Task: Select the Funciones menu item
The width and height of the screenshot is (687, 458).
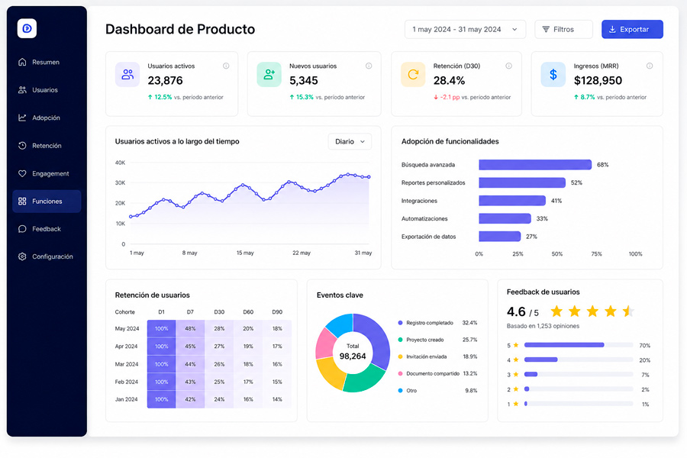Action: point(47,202)
